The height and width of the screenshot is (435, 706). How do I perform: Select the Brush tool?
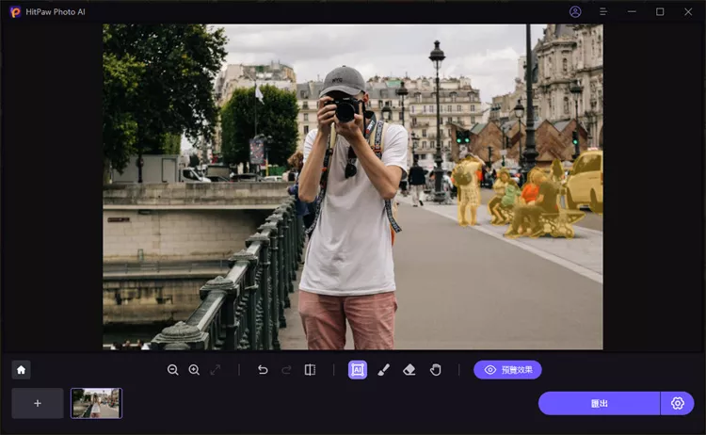point(383,370)
